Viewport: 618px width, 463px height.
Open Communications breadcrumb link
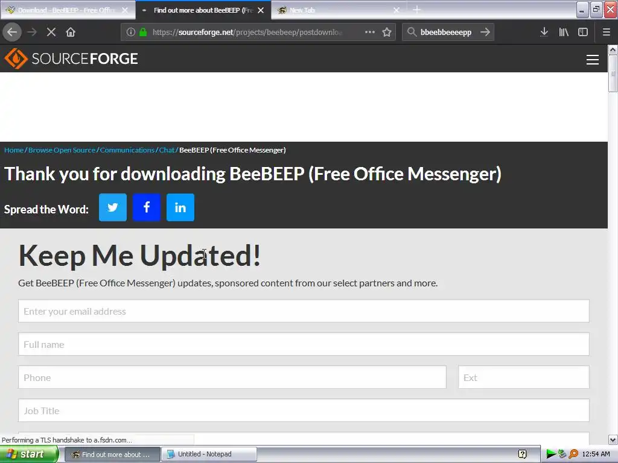(127, 150)
